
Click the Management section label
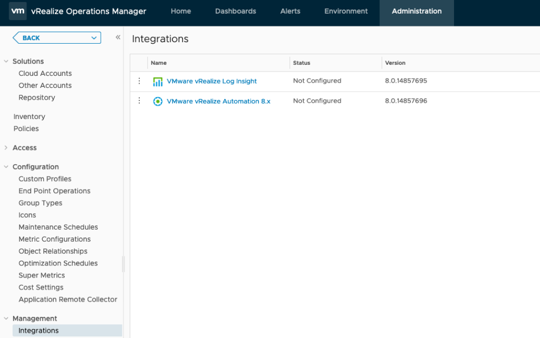tap(35, 319)
